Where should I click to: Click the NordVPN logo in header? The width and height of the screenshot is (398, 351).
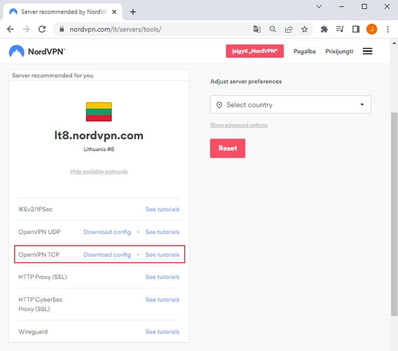(x=36, y=51)
